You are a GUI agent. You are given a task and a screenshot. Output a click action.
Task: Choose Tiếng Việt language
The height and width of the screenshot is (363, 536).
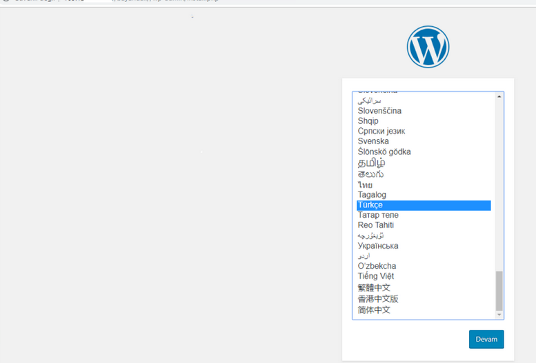(424, 276)
